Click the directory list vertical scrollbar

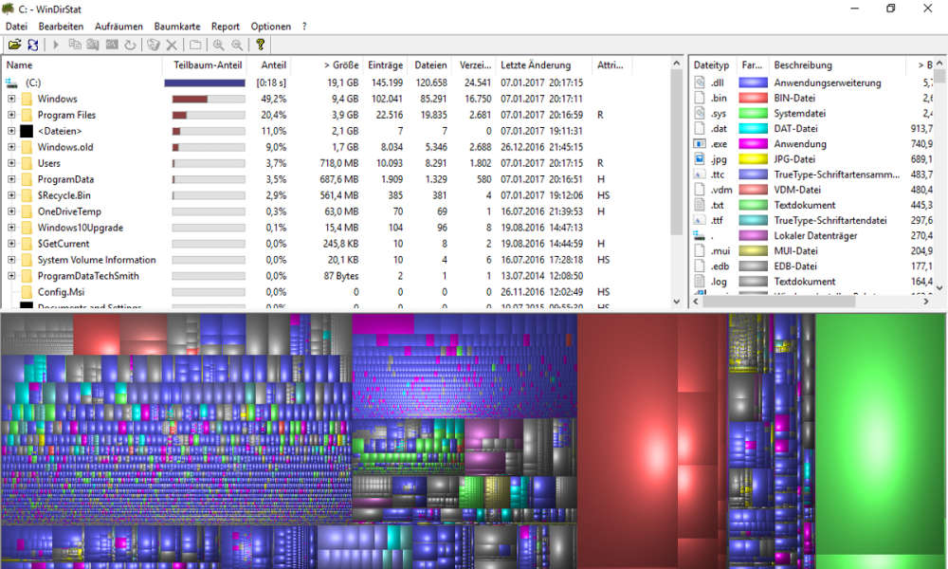[677, 181]
